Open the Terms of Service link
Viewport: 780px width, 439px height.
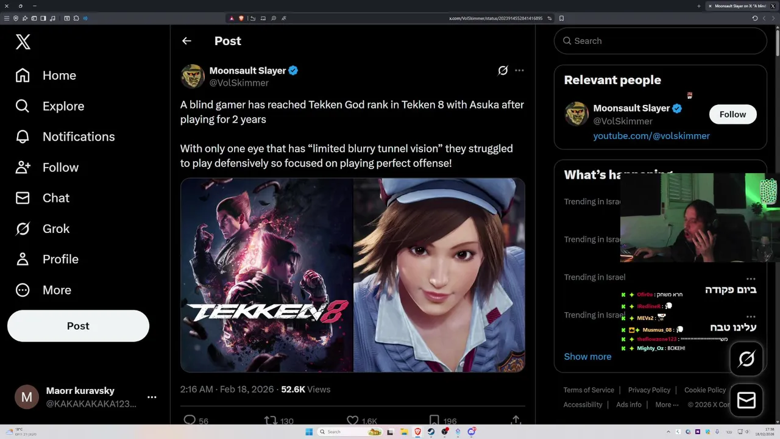click(x=589, y=390)
